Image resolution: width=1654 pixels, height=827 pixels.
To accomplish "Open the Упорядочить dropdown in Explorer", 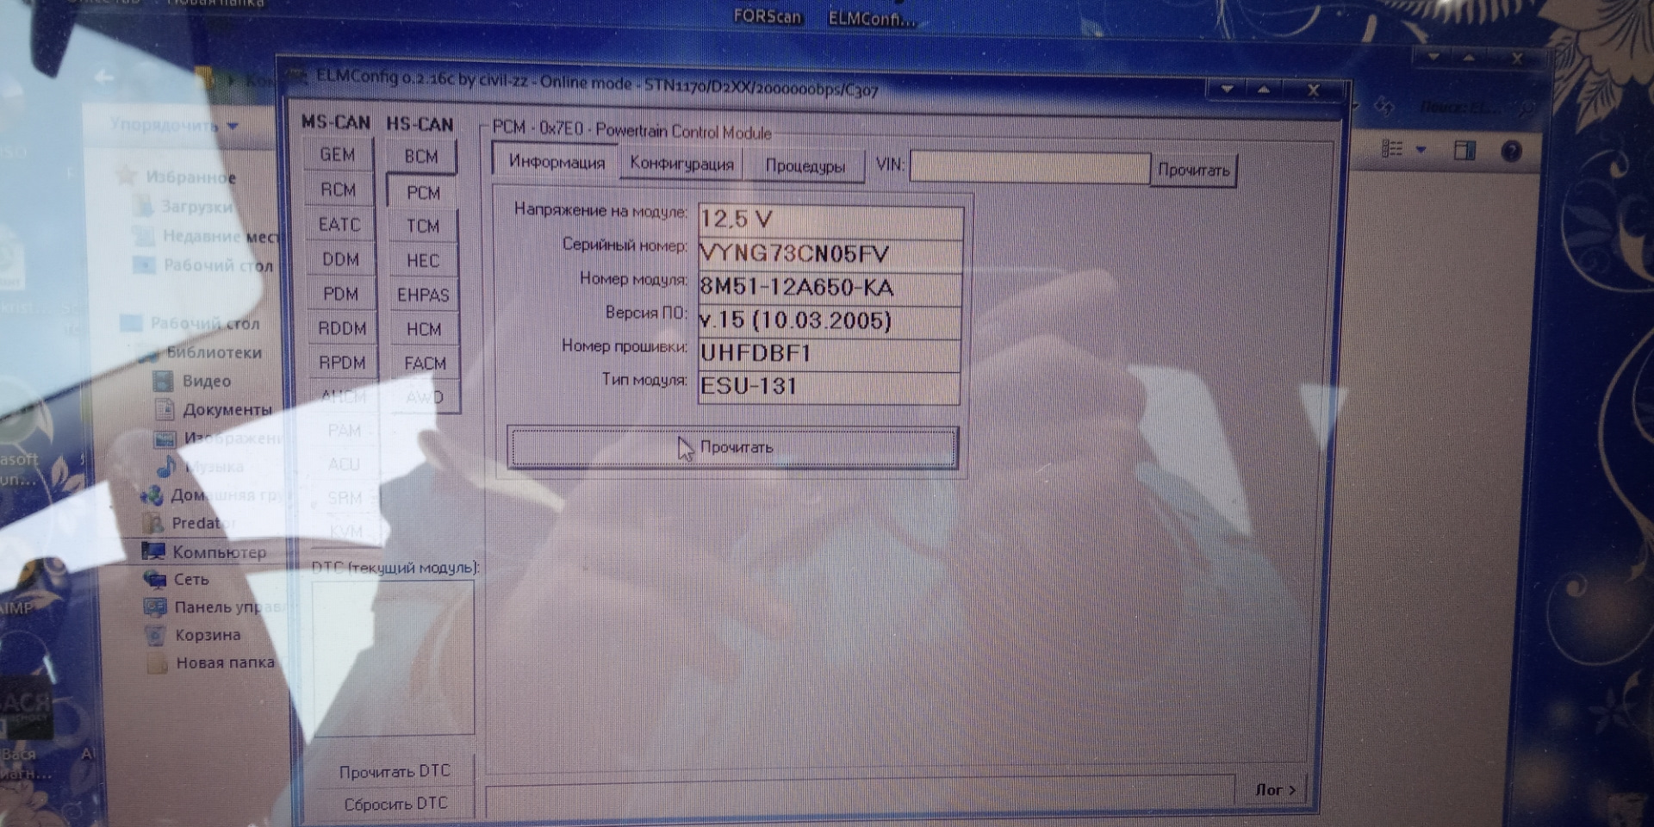I will (x=173, y=125).
